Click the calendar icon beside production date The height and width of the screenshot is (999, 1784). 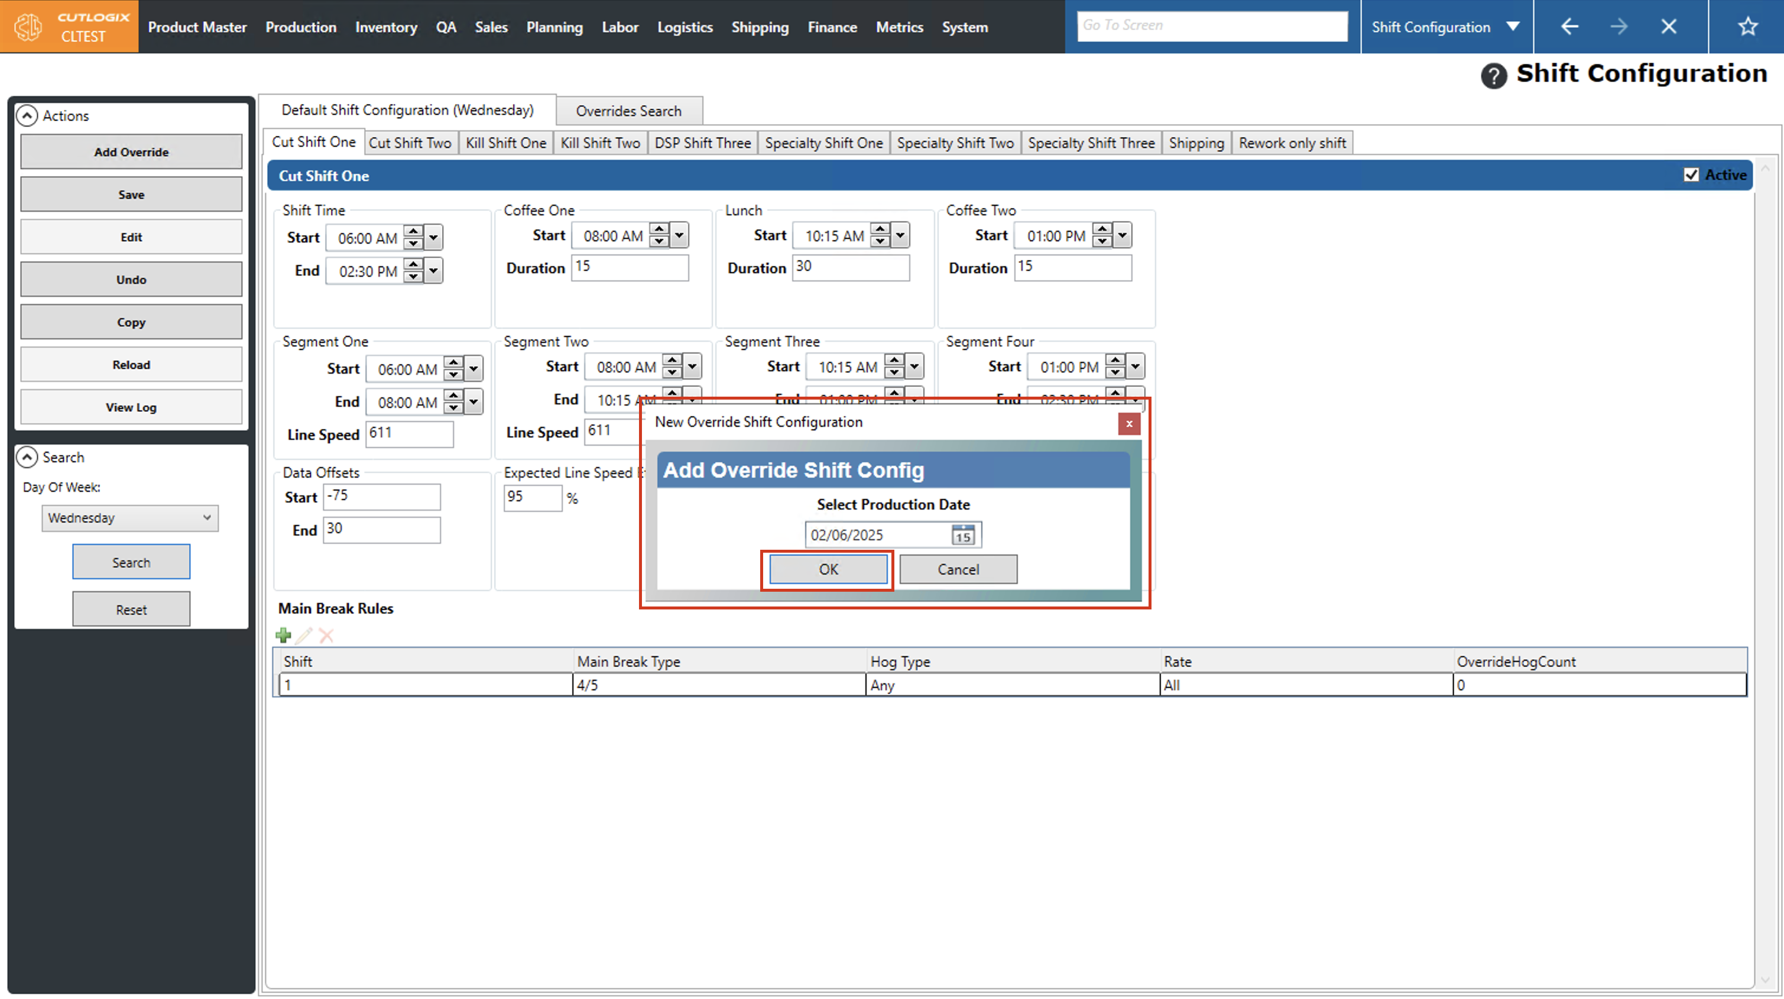click(x=963, y=535)
